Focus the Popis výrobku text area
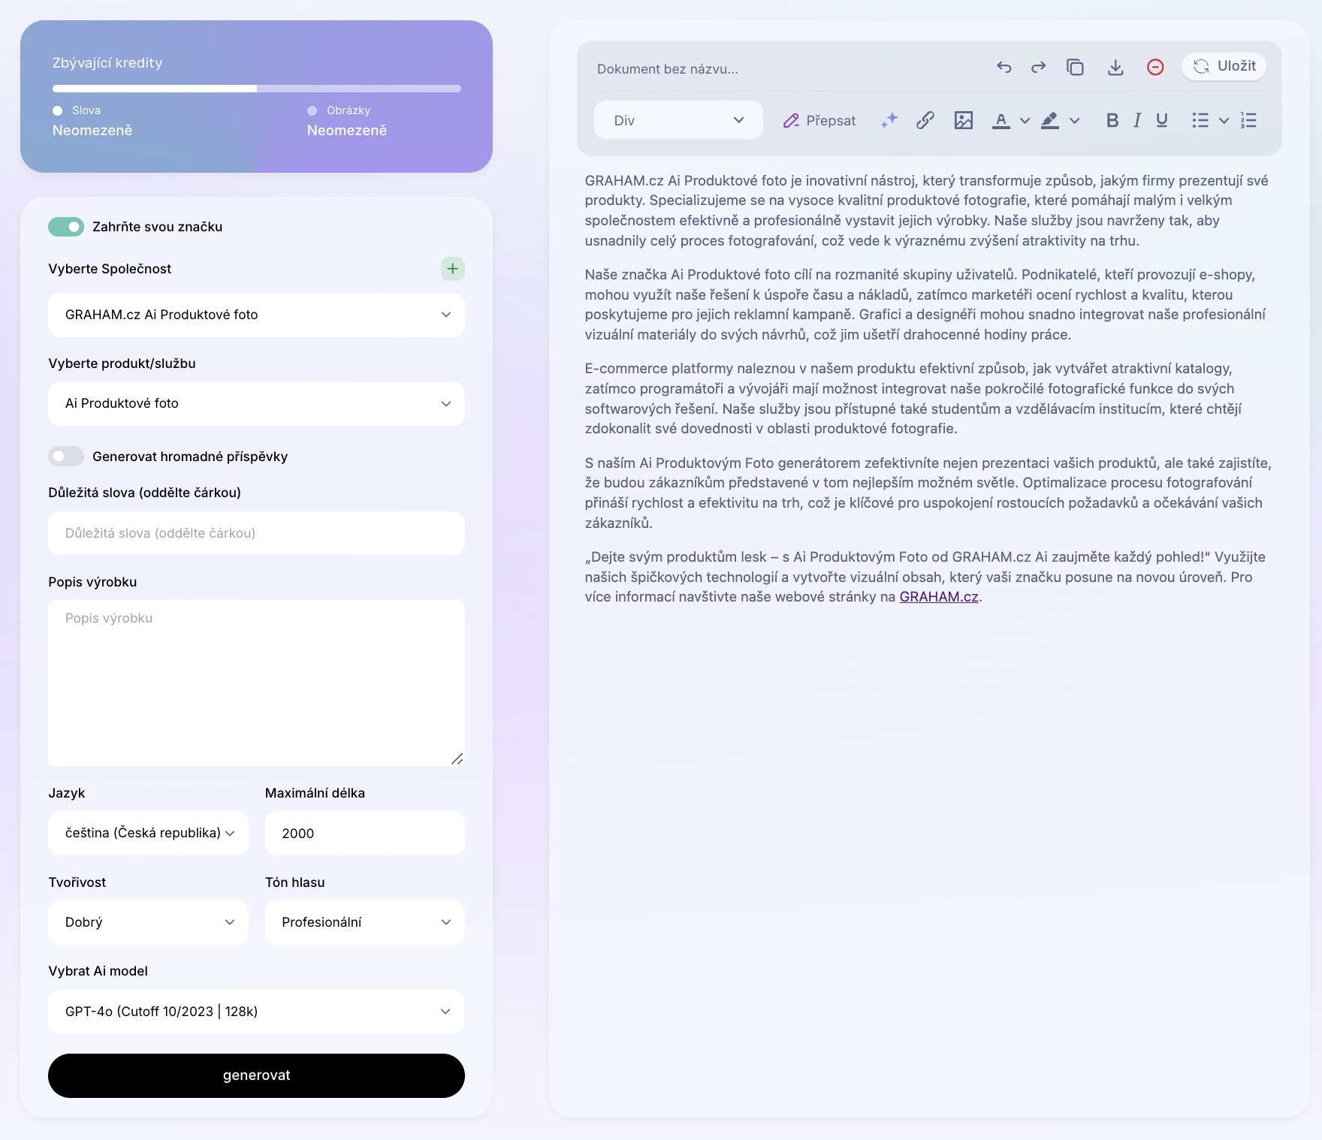 click(x=256, y=683)
